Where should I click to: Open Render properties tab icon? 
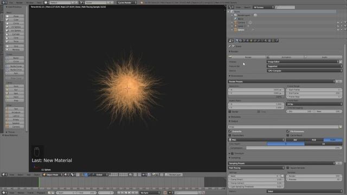pos(237,41)
